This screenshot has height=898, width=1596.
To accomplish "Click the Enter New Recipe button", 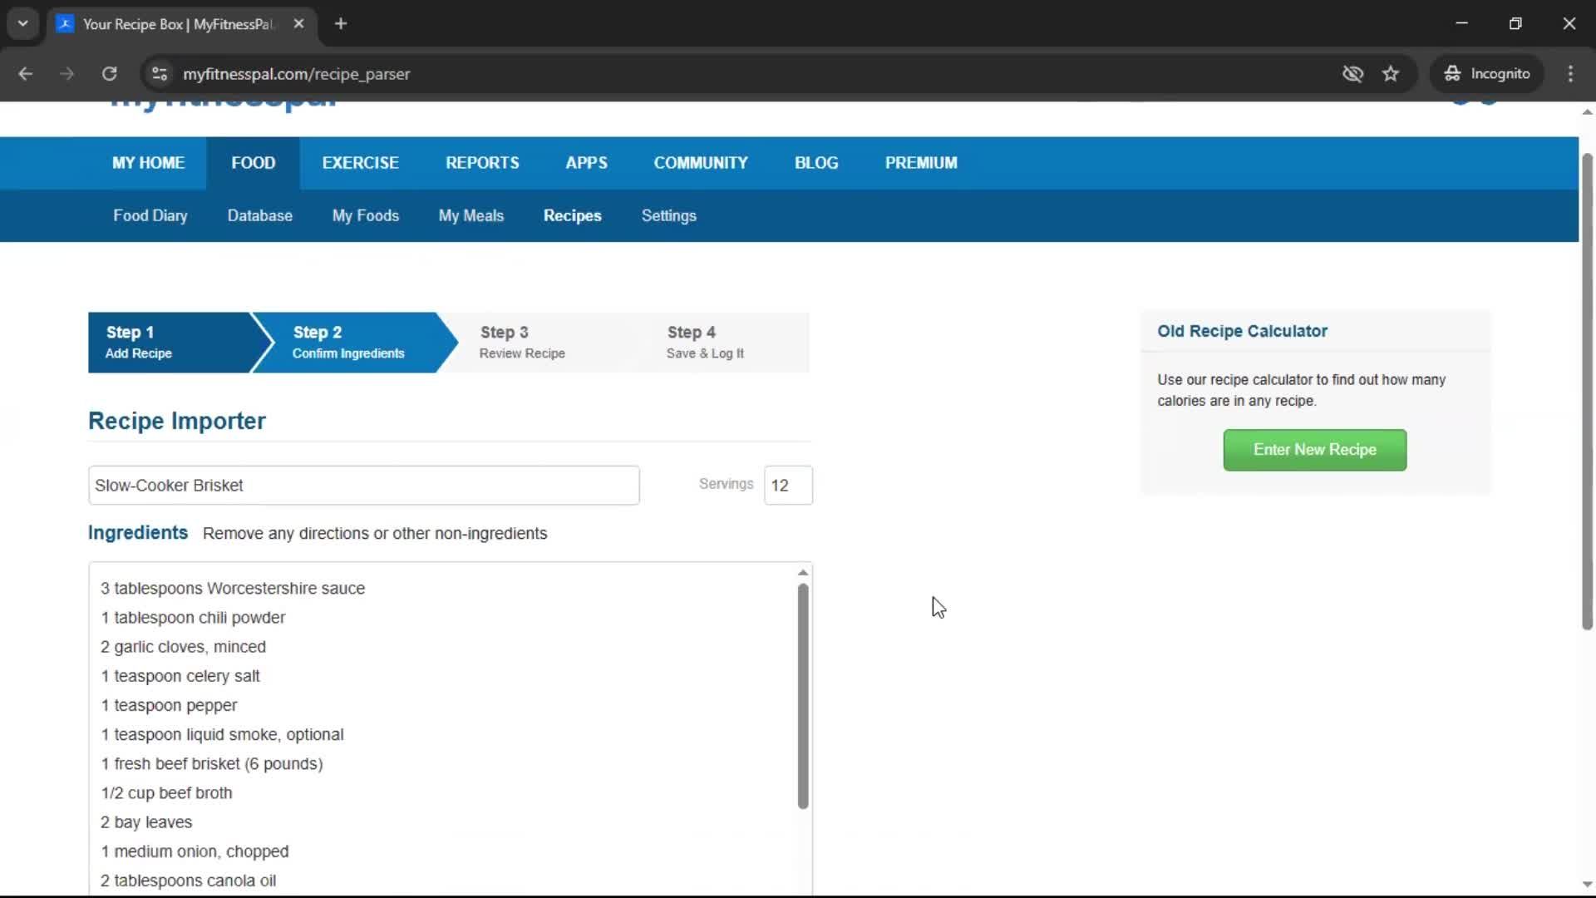I will pyautogui.click(x=1315, y=450).
